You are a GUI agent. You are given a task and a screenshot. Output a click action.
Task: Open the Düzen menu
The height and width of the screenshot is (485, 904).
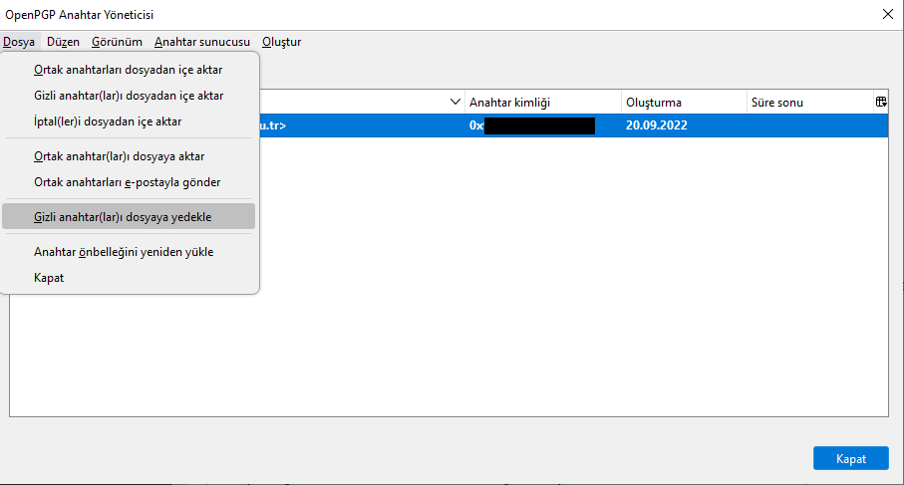pyautogui.click(x=63, y=42)
